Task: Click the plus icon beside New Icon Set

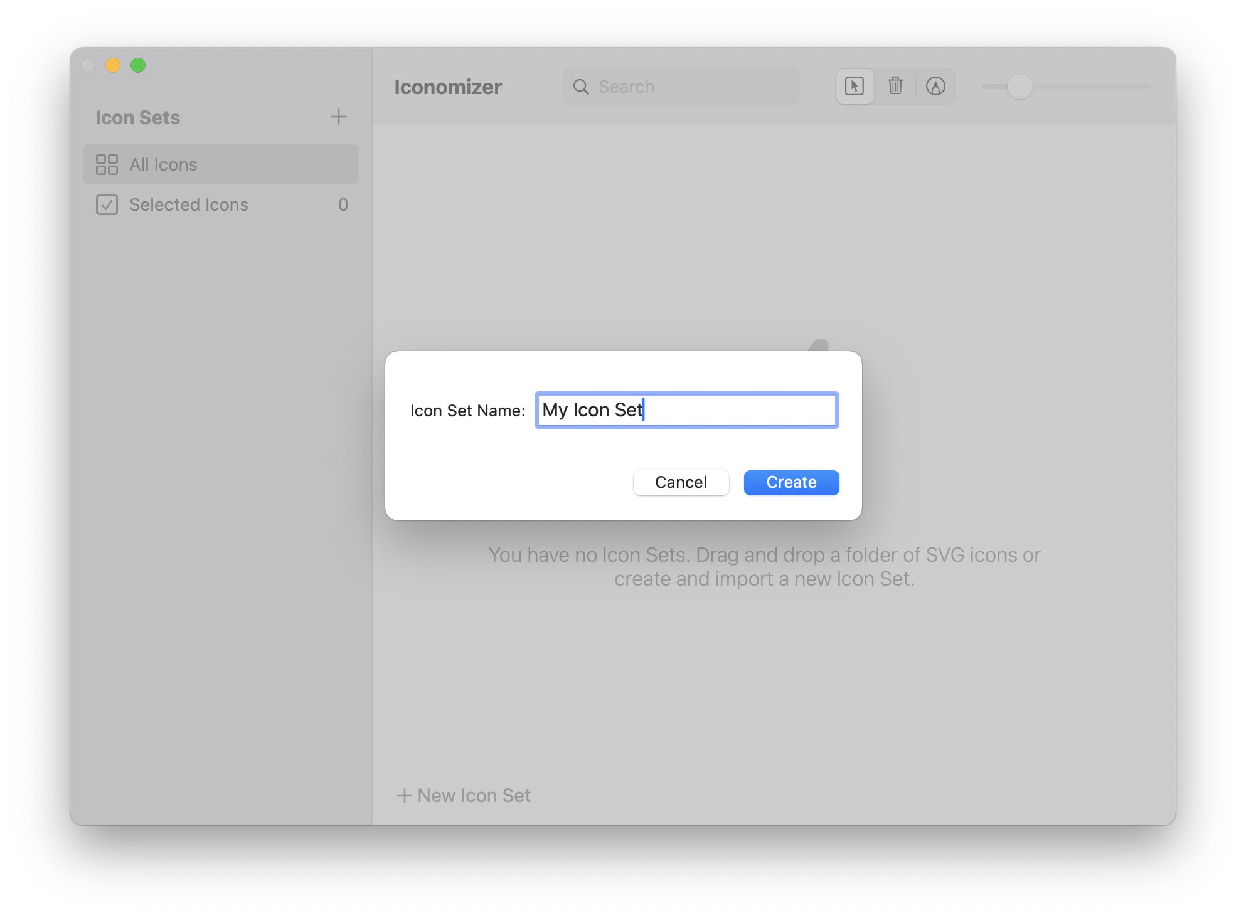Action: [x=404, y=795]
